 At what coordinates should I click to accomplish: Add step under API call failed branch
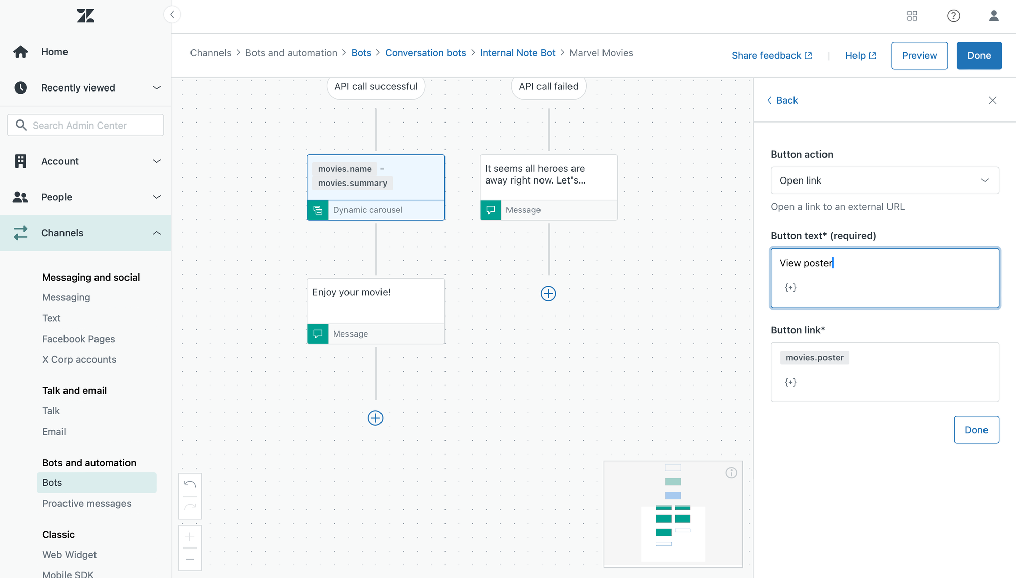point(548,294)
